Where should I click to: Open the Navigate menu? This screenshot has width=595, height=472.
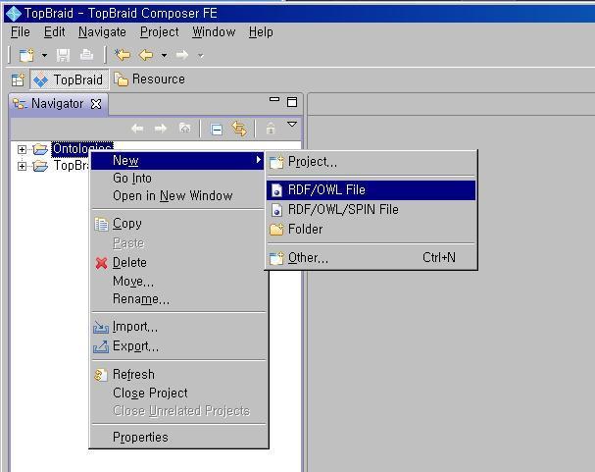(x=102, y=32)
